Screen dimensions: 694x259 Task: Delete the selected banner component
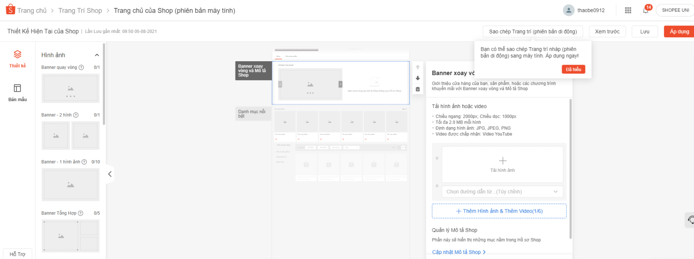pos(418,89)
